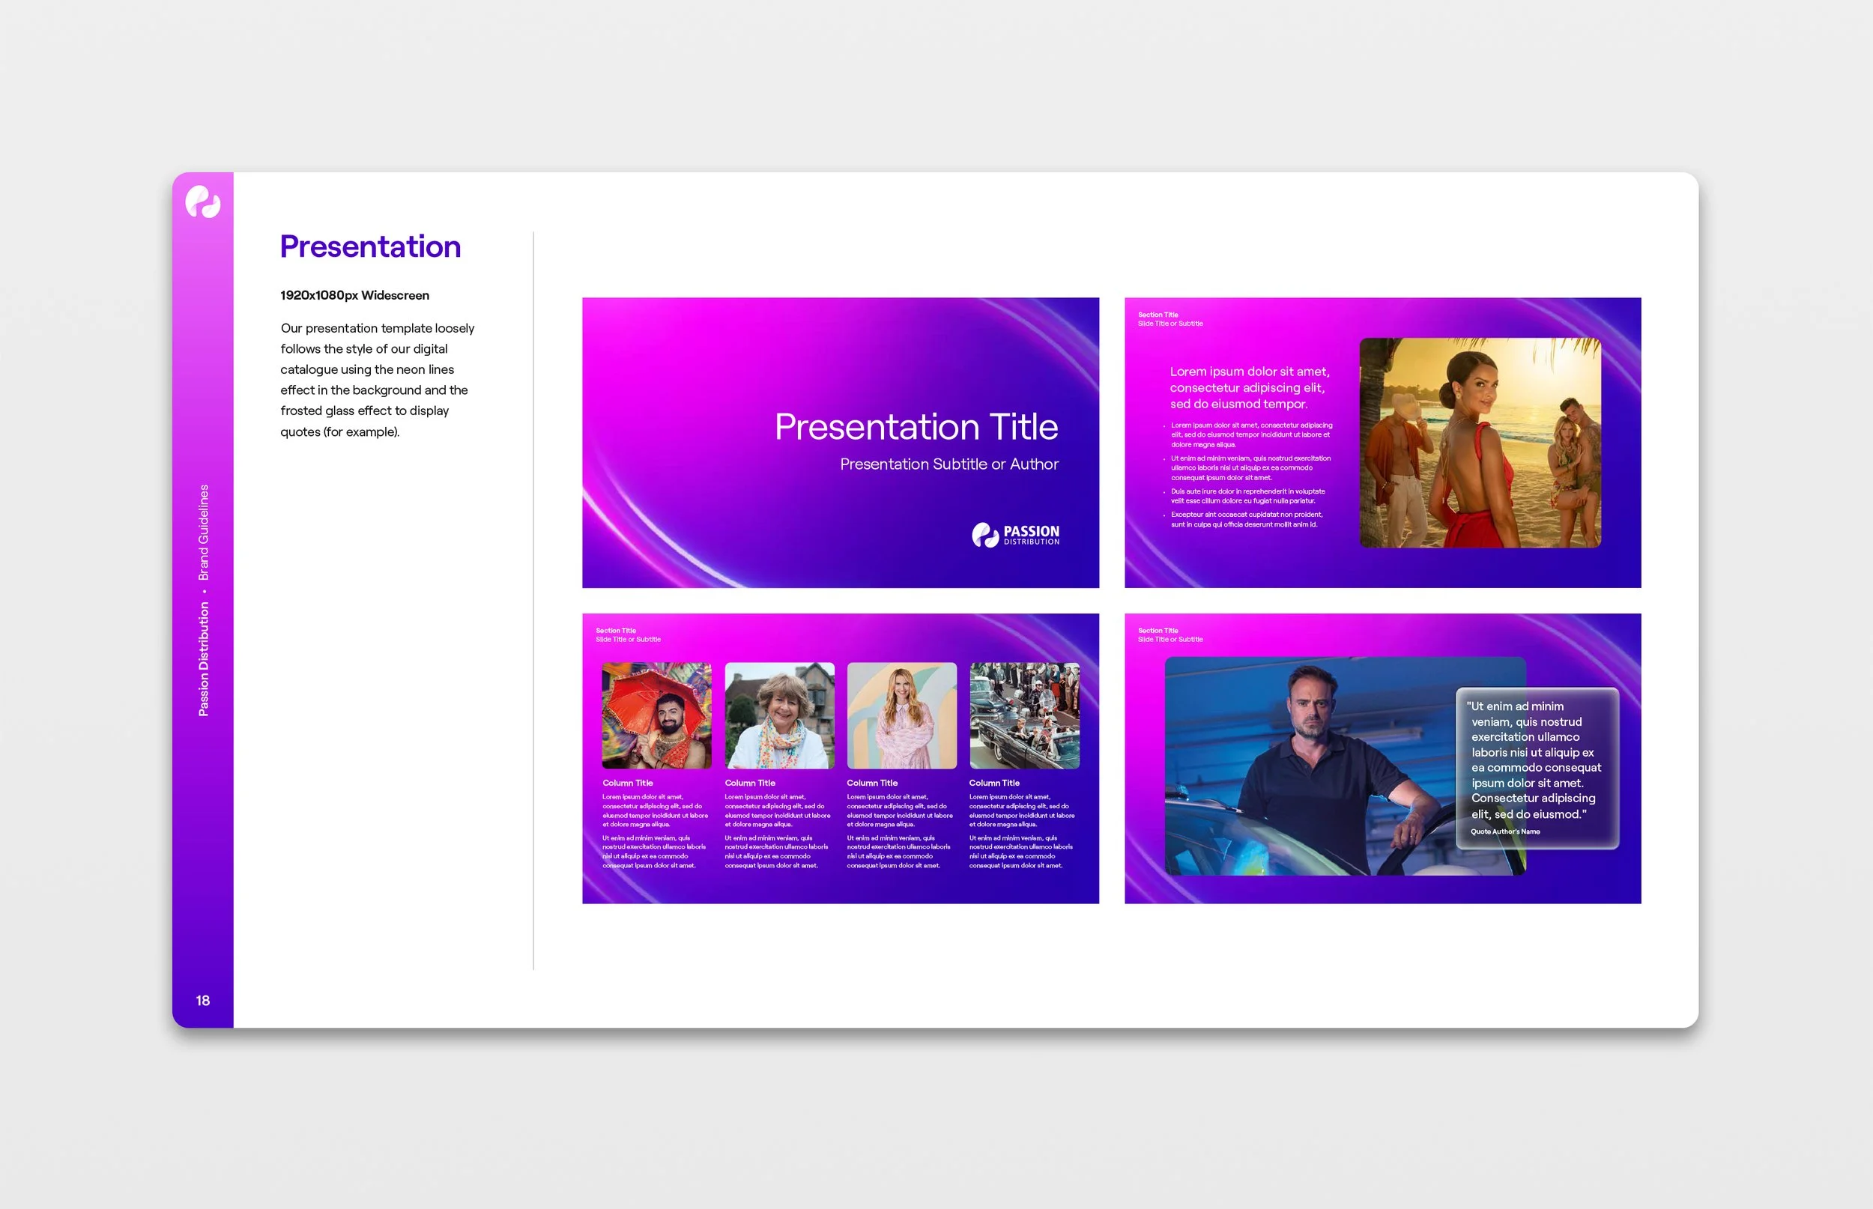Select the title slide thumbnail reading Presentation Title
The height and width of the screenshot is (1209, 1873).
(840, 441)
